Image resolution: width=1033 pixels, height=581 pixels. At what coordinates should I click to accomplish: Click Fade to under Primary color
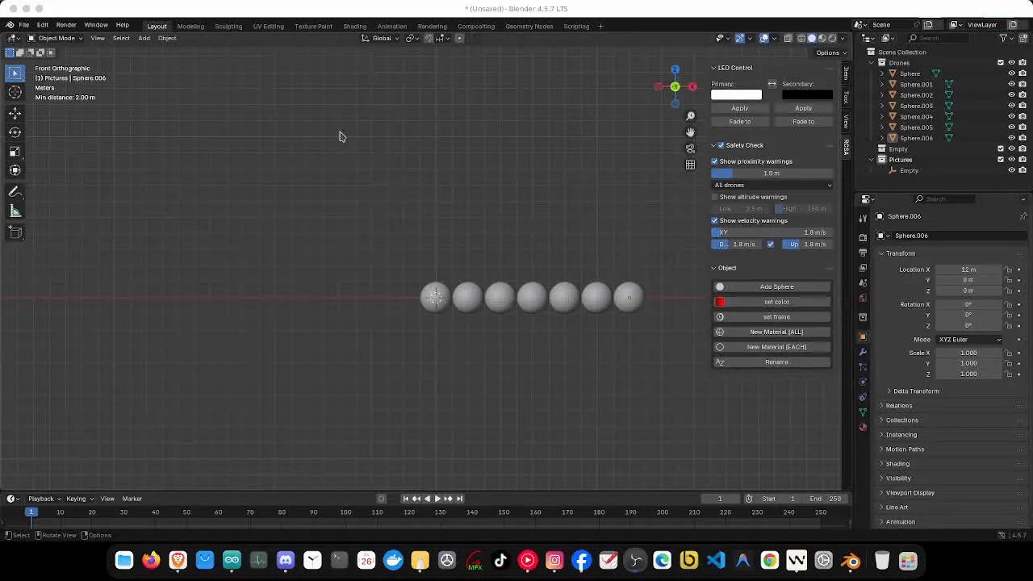[x=740, y=122]
